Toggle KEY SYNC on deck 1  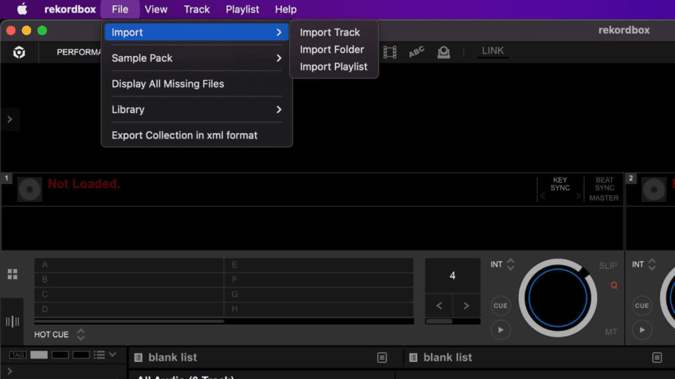point(560,184)
